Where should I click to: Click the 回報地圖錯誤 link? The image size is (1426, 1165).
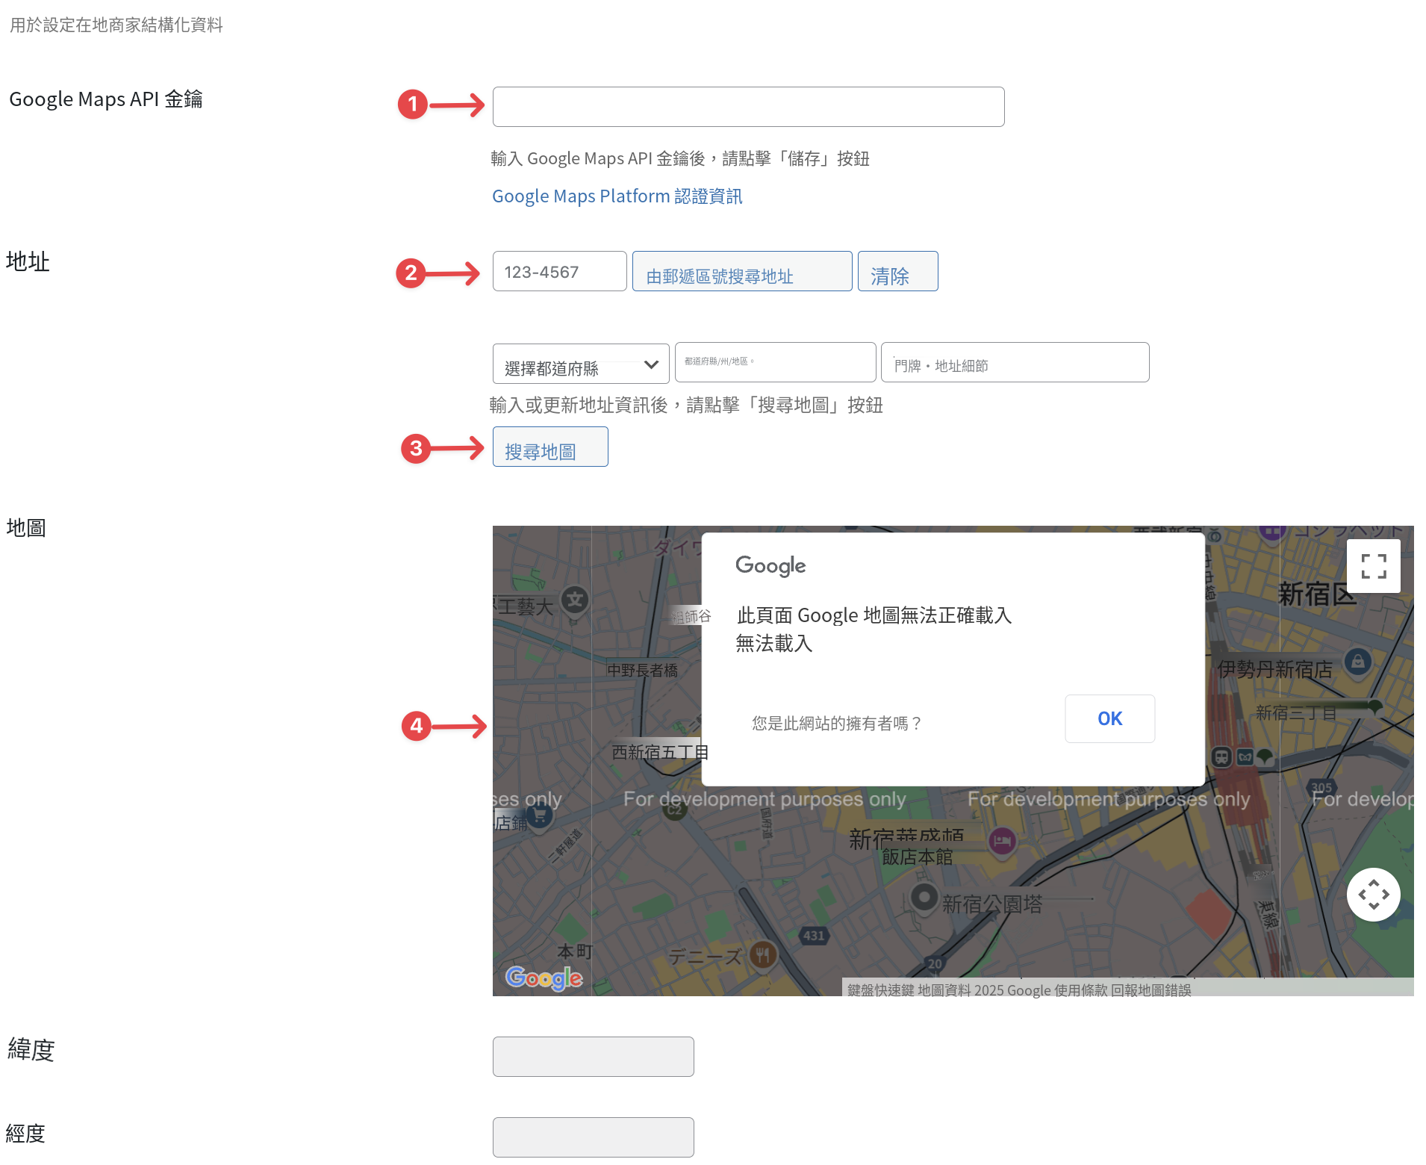click(x=1151, y=990)
